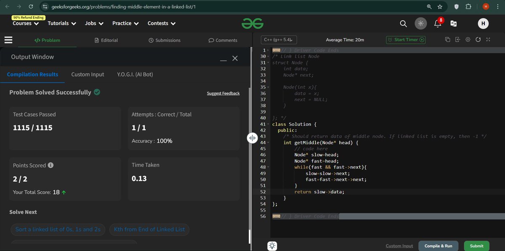Viewport: 505px width, 251px height.
Task: Reload the browser page
Action: click(31, 7)
